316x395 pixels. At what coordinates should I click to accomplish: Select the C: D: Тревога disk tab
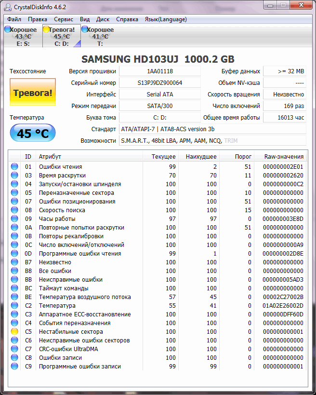click(x=62, y=36)
